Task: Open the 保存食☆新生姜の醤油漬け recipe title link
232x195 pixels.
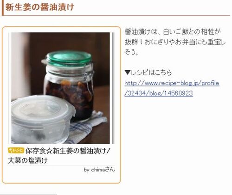Action: point(67,151)
